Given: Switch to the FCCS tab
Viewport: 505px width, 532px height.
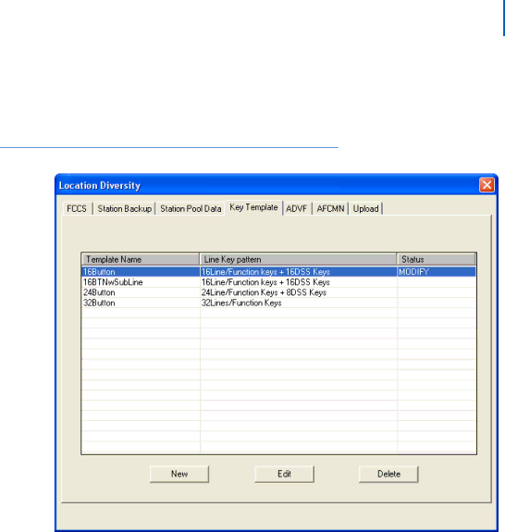Looking at the screenshot, I should coord(77,208).
